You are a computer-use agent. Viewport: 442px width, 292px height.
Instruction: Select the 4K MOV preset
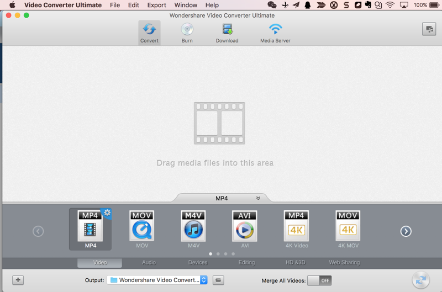[348, 229]
